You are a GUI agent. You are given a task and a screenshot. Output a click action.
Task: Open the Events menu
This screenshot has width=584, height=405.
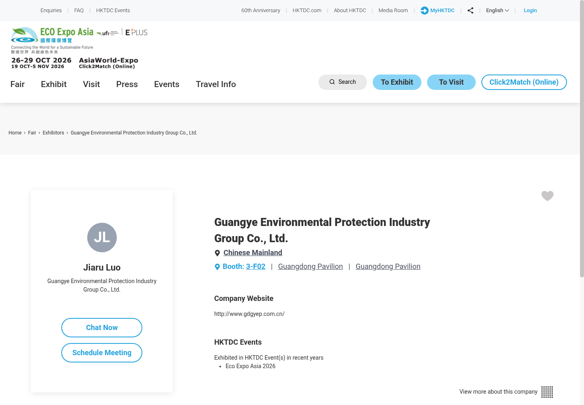(167, 84)
